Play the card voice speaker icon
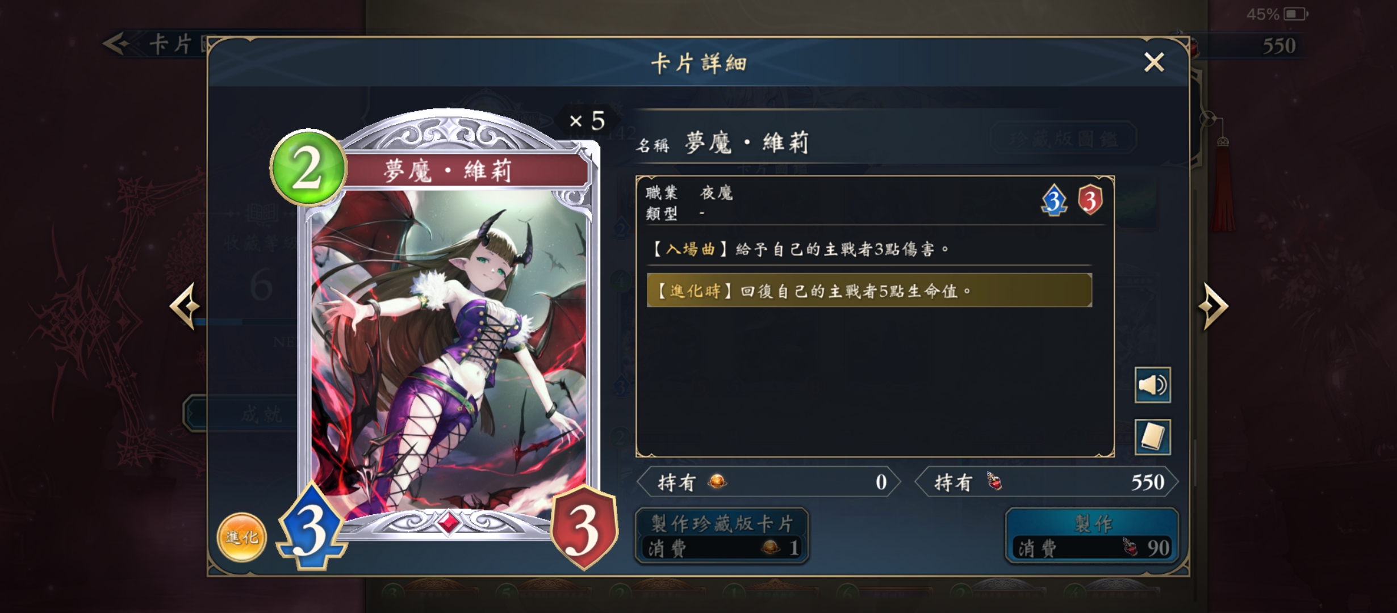This screenshot has height=613, width=1397. coord(1152,385)
